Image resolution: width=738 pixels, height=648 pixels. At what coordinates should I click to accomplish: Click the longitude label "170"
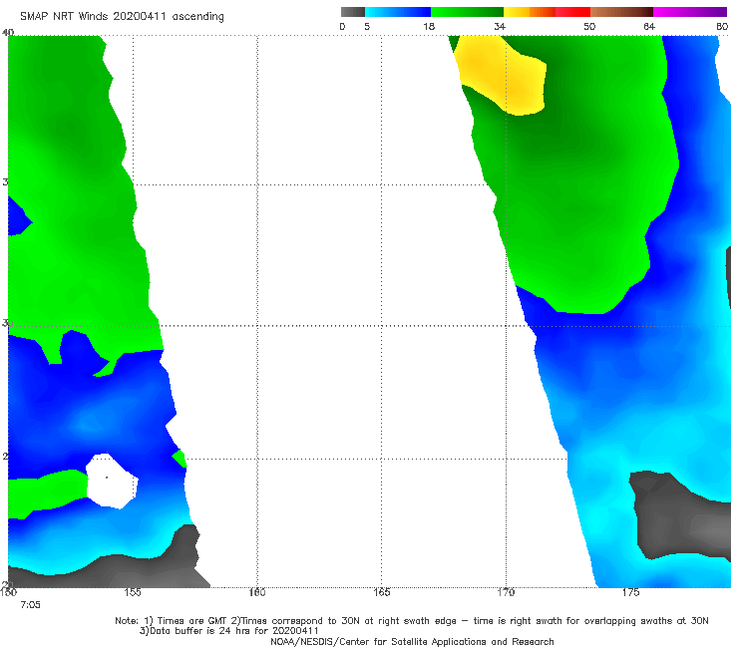click(x=506, y=592)
